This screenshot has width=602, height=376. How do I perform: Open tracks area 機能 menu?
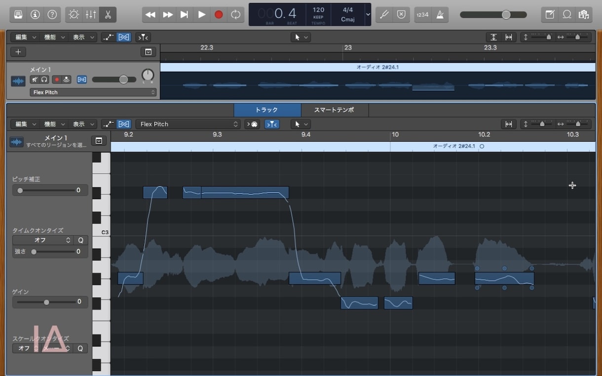pyautogui.click(x=55, y=37)
